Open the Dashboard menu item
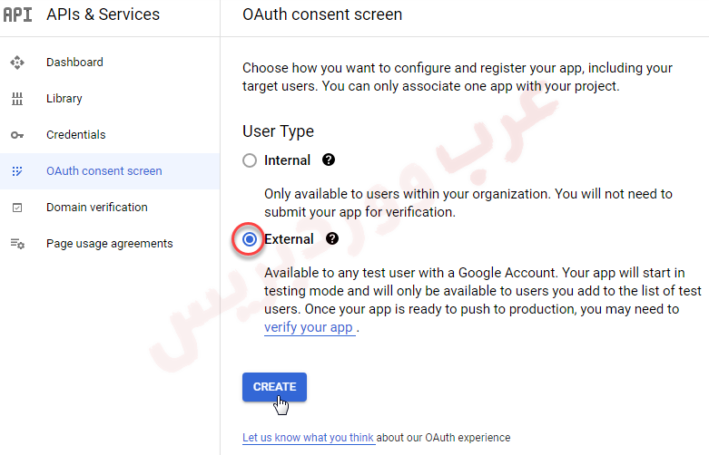Screen dimensions: 709x455 [74, 63]
